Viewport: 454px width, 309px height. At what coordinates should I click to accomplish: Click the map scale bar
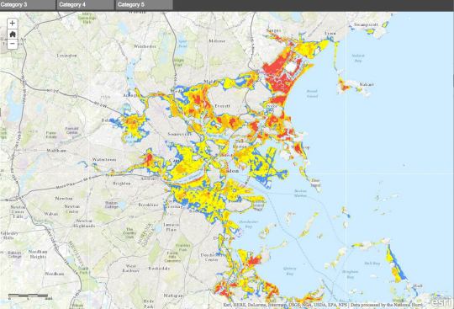(30, 296)
